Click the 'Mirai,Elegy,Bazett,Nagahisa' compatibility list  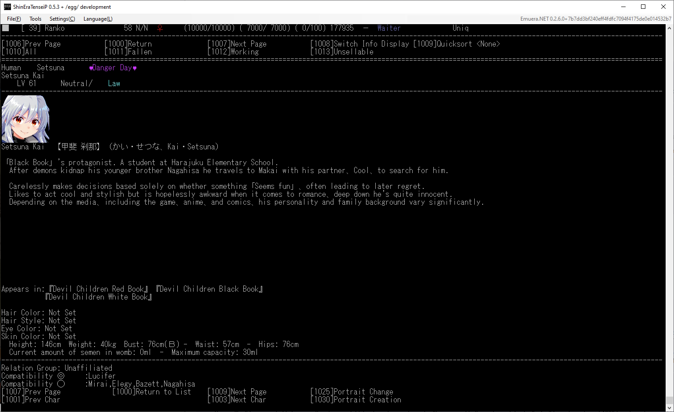142,384
